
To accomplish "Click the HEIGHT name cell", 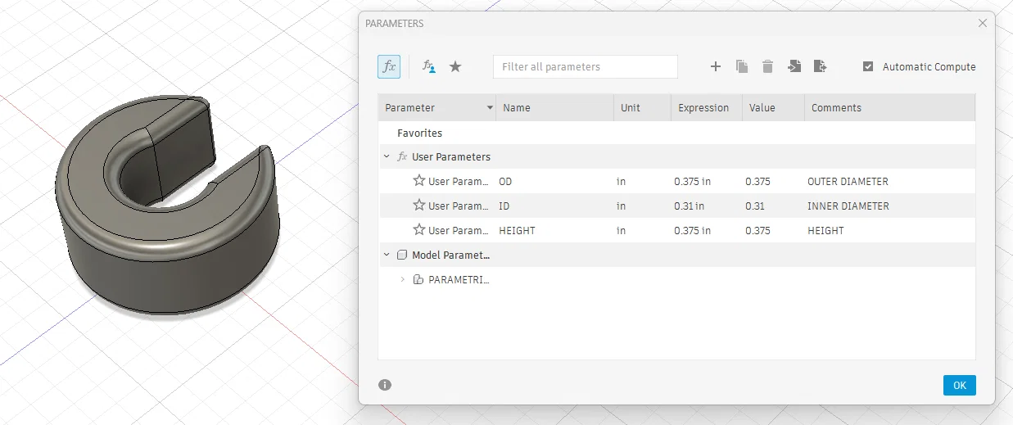I will tap(554, 230).
